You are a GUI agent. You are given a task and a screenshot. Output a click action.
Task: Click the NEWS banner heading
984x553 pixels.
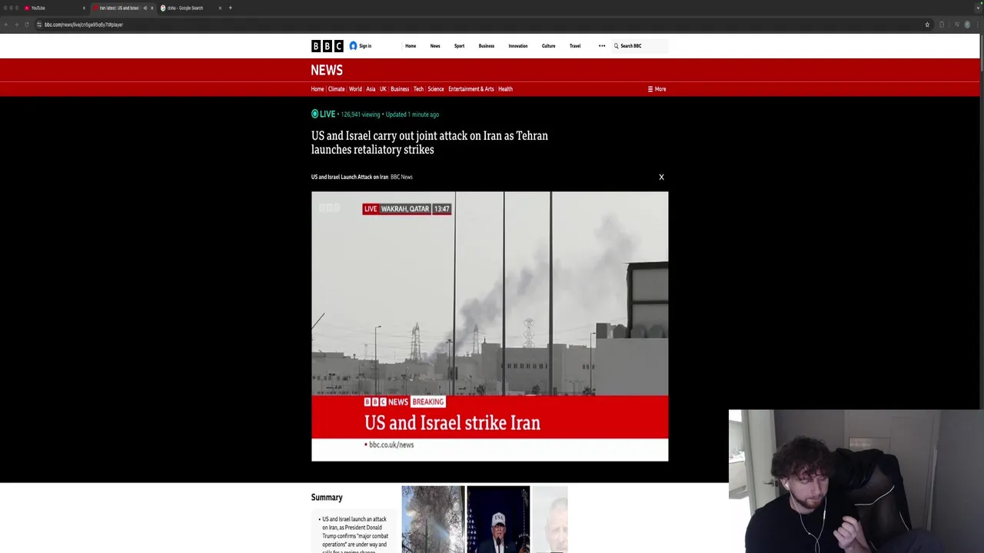(327, 70)
